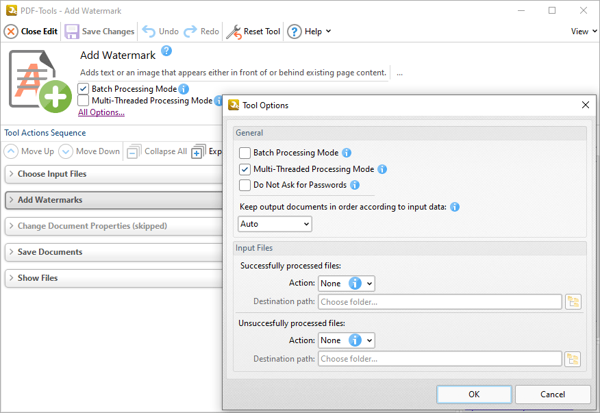The height and width of the screenshot is (413, 600).
Task: Click the large Add Watermark tool icon
Action: (40, 81)
